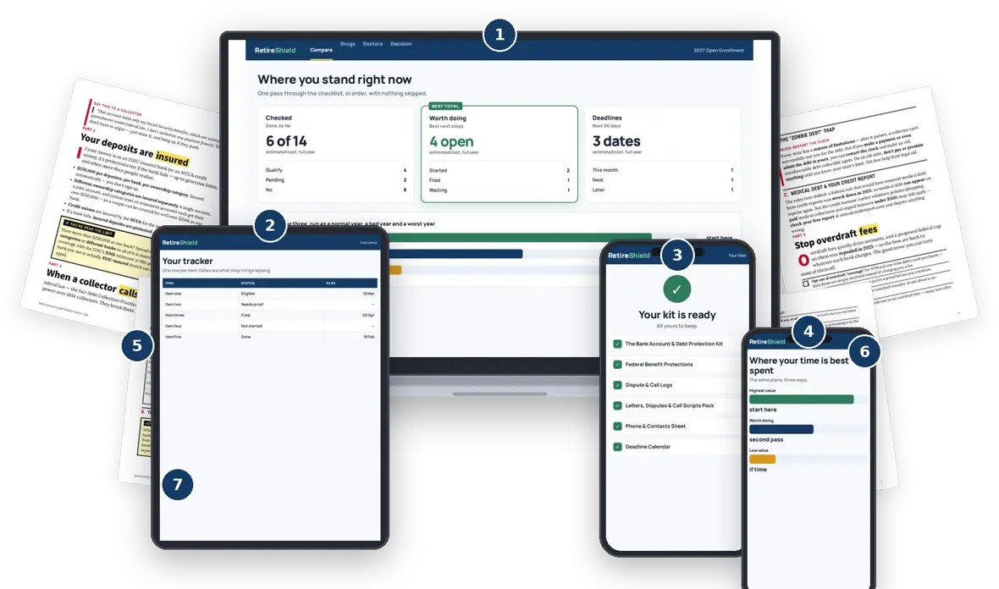
Task: Click the STATUS column header in tracker table
Action: 248,283
